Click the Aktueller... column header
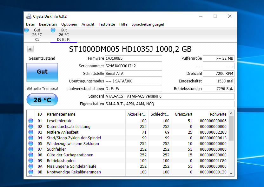264x187 pixels. (x=137, y=114)
